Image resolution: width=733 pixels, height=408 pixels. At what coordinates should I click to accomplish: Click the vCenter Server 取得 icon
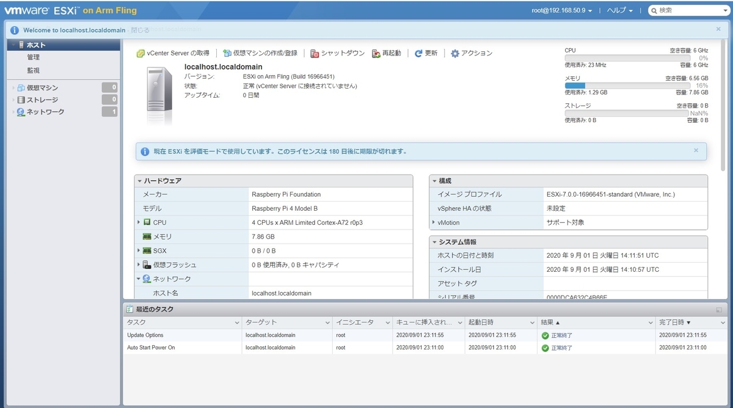click(141, 53)
